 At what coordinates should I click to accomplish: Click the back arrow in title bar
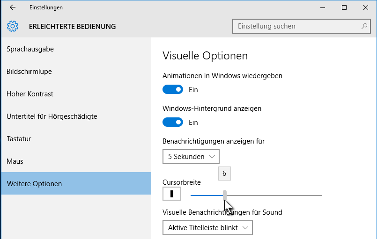coord(13,7)
